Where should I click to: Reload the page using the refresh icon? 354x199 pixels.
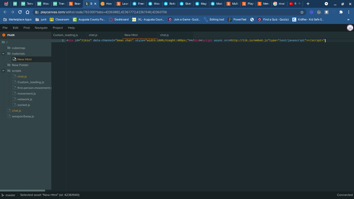click(20, 12)
